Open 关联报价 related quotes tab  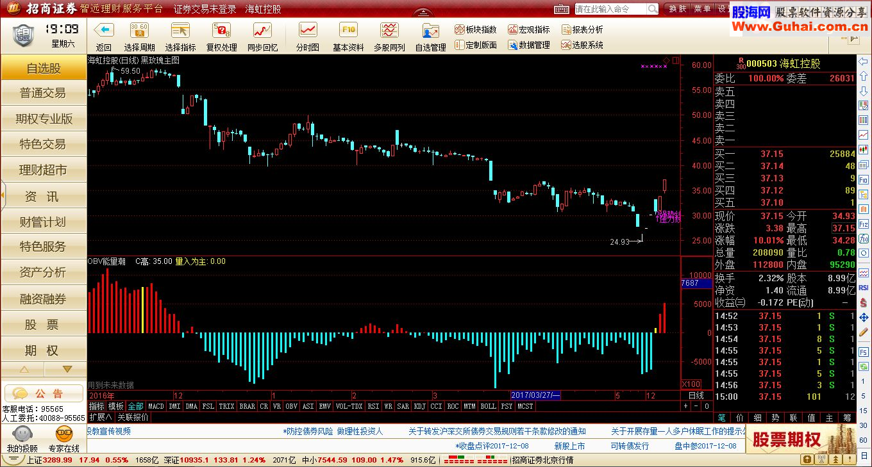[133, 417]
